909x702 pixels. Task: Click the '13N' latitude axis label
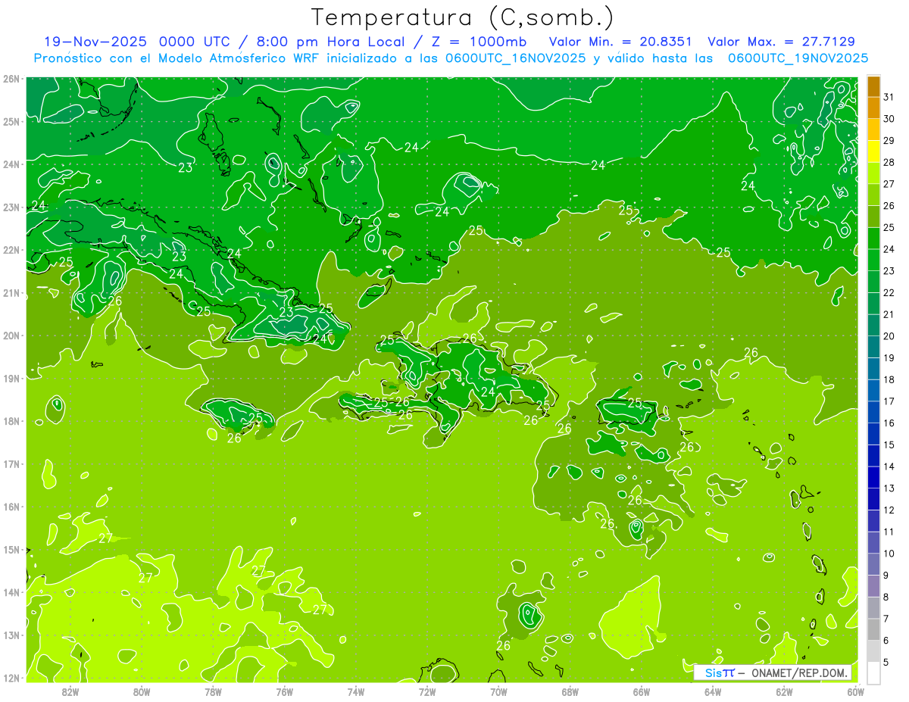11,635
